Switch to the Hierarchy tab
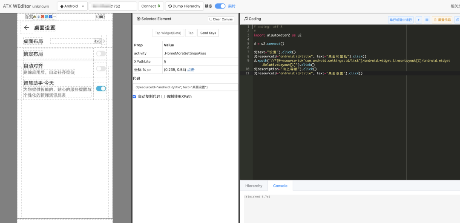The height and width of the screenshot is (223, 460). pyautogui.click(x=254, y=186)
